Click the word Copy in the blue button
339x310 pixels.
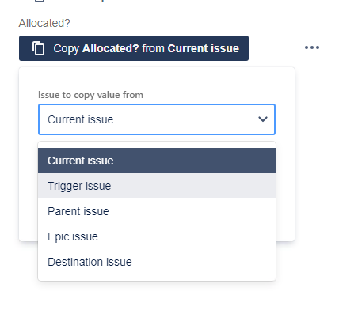click(x=67, y=49)
